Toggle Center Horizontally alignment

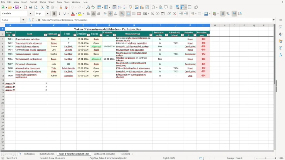click(x=94, y=14)
